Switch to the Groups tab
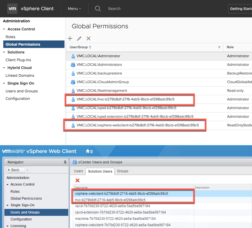252x228 pixels. 123,171
